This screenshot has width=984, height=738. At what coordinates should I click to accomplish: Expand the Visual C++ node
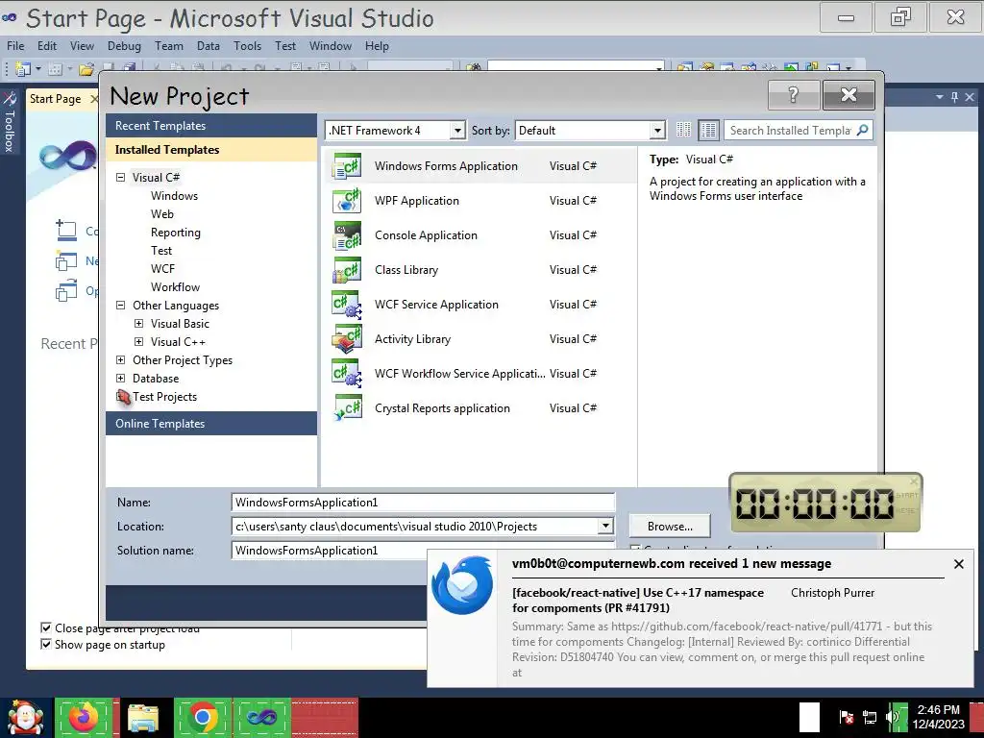click(x=138, y=342)
